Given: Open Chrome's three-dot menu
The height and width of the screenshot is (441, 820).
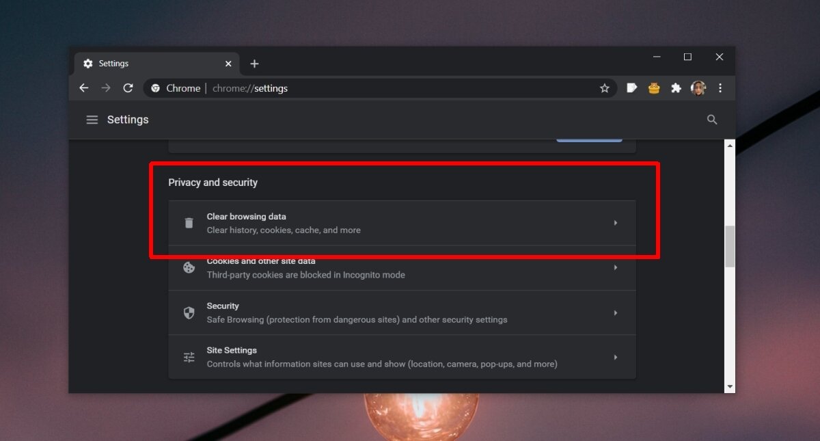Looking at the screenshot, I should pos(720,88).
